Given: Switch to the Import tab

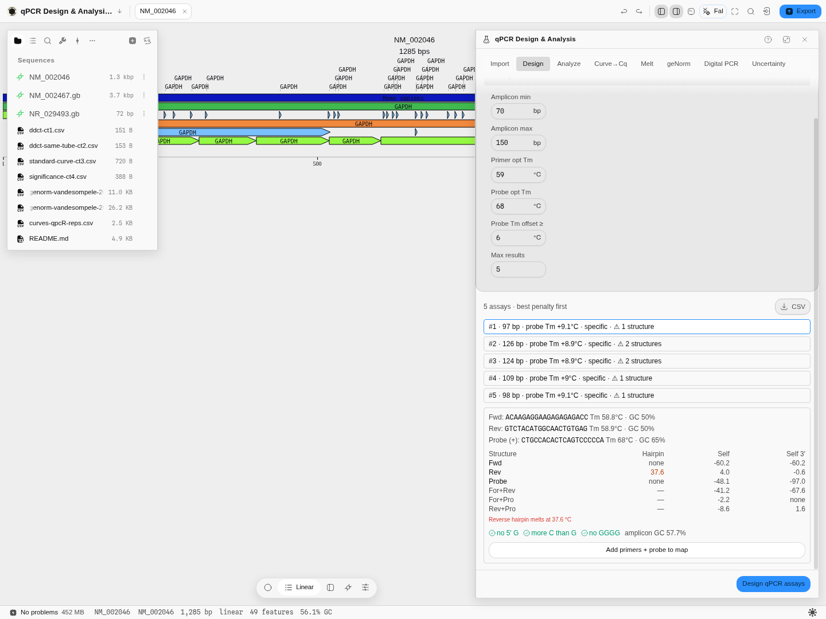Looking at the screenshot, I should click(500, 64).
